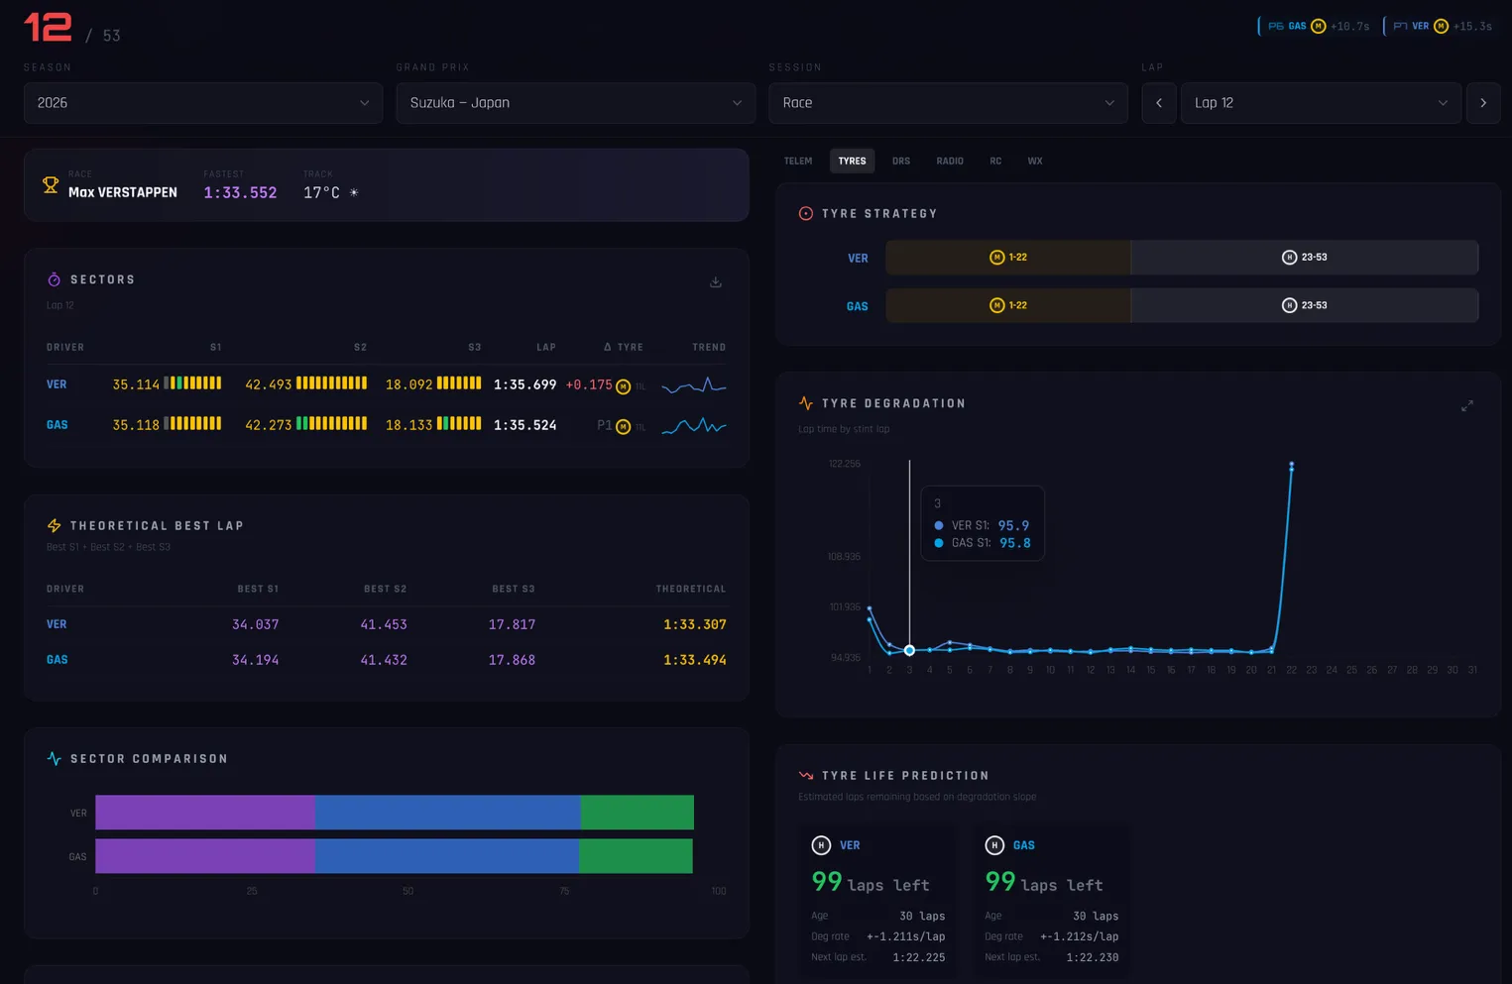Go to the previous lap with the left chevron
The height and width of the screenshot is (984, 1512).
coord(1159,103)
